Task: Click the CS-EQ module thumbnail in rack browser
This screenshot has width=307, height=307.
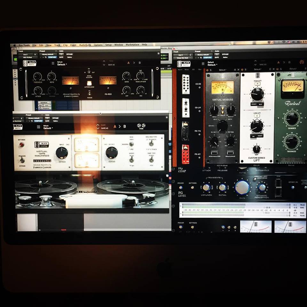Action: point(185,84)
